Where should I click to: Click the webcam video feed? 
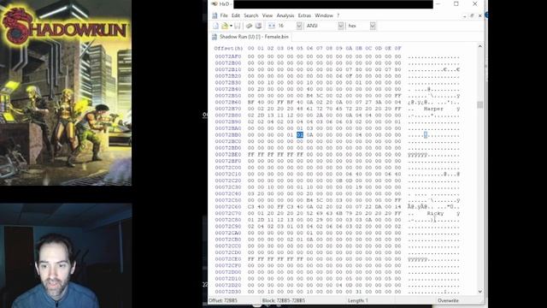(66, 256)
